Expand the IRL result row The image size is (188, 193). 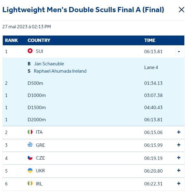tap(179, 184)
